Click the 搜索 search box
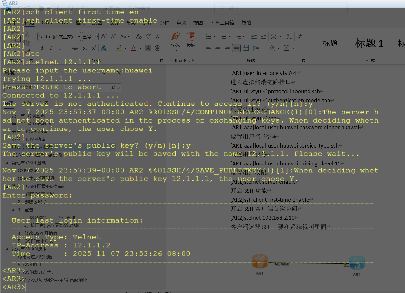Image resolution: width=405 pixels, height=293 pixels. [x=280, y=8]
